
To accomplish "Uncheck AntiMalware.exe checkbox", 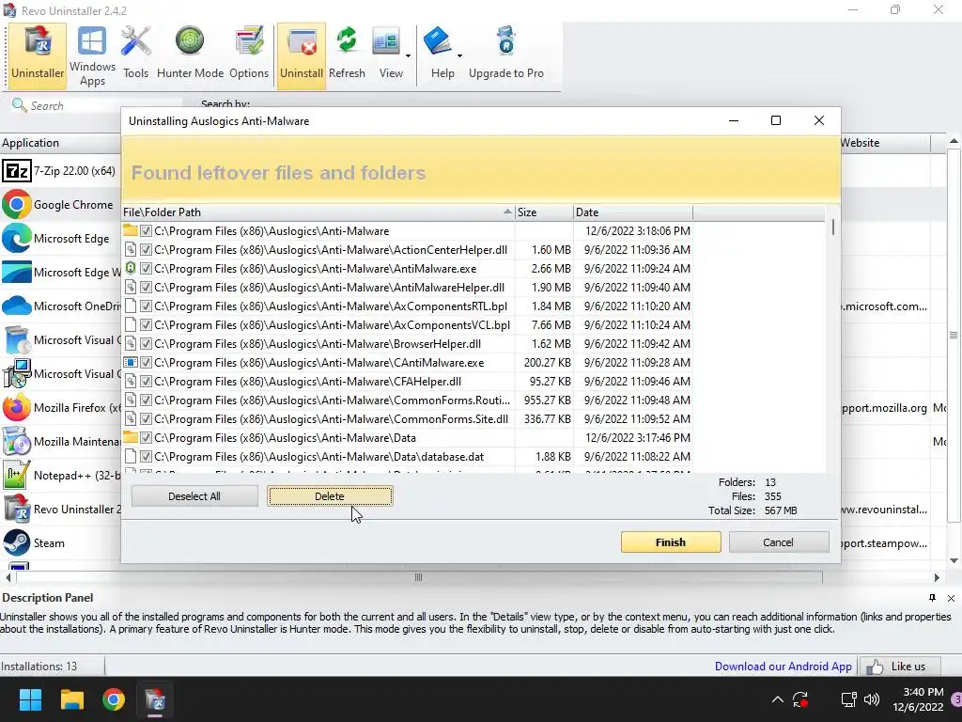I will pos(146,268).
